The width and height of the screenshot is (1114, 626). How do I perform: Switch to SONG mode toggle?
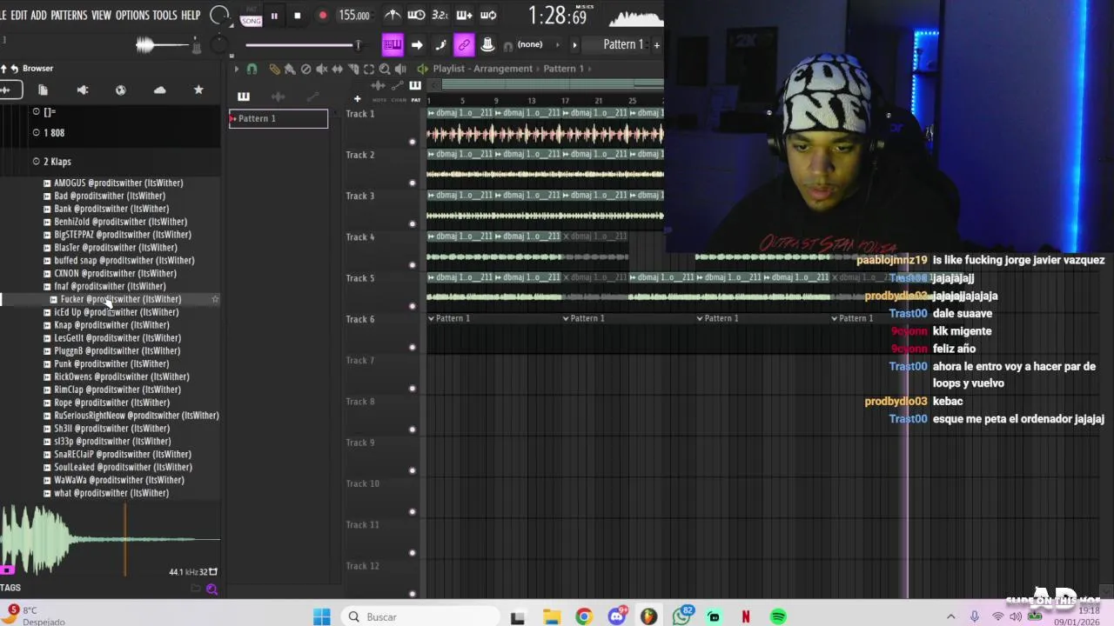click(x=251, y=20)
